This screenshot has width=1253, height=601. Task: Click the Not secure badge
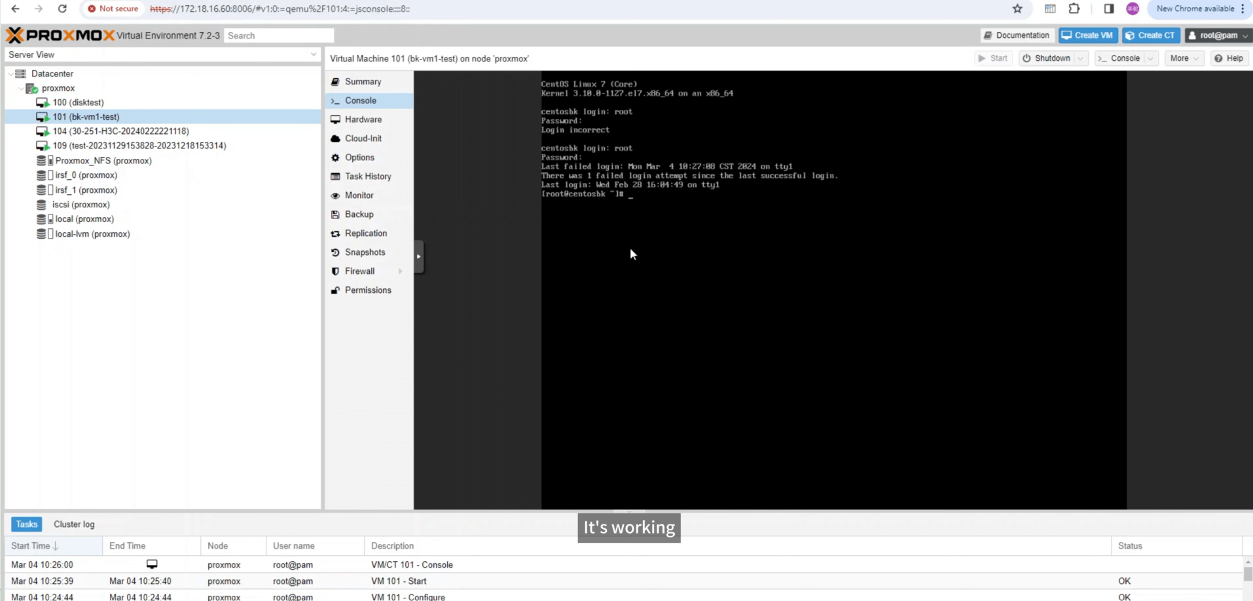pos(113,9)
